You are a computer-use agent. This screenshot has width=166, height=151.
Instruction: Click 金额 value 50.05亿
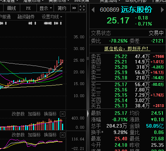pos(155,126)
